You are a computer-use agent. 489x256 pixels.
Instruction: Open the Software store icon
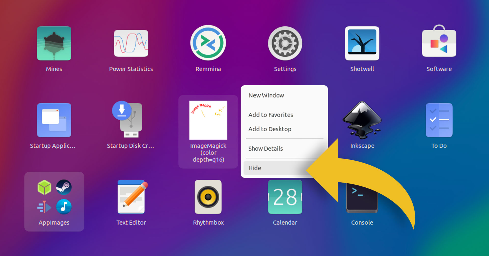(x=439, y=41)
